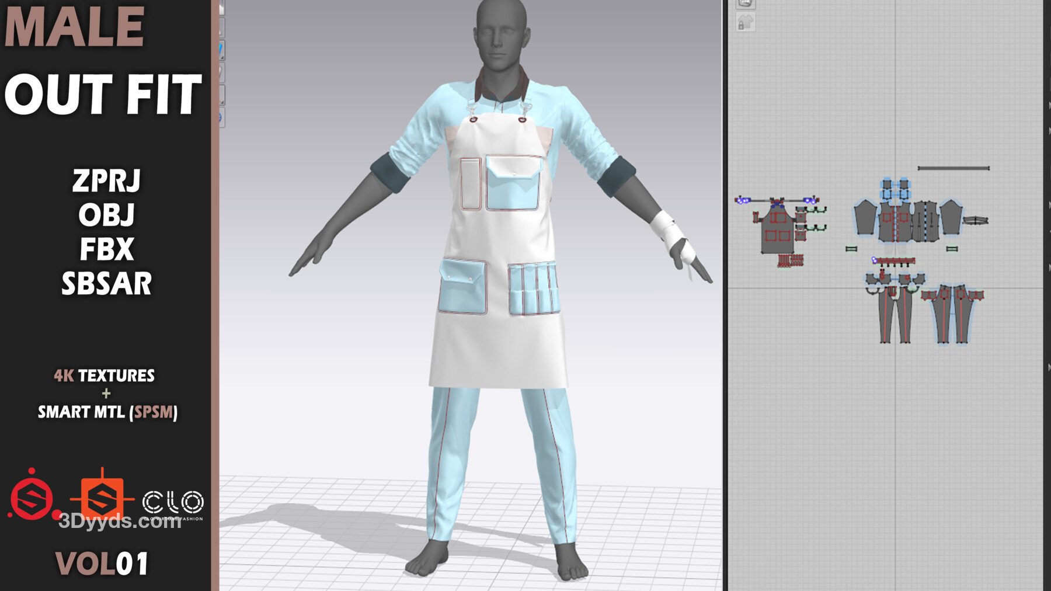Select the shirt cuff pattern right of the sleeve

coord(975,220)
